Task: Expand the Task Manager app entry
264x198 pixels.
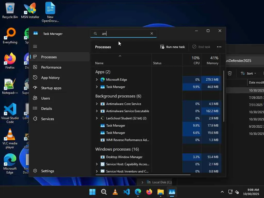Action: click(97, 87)
